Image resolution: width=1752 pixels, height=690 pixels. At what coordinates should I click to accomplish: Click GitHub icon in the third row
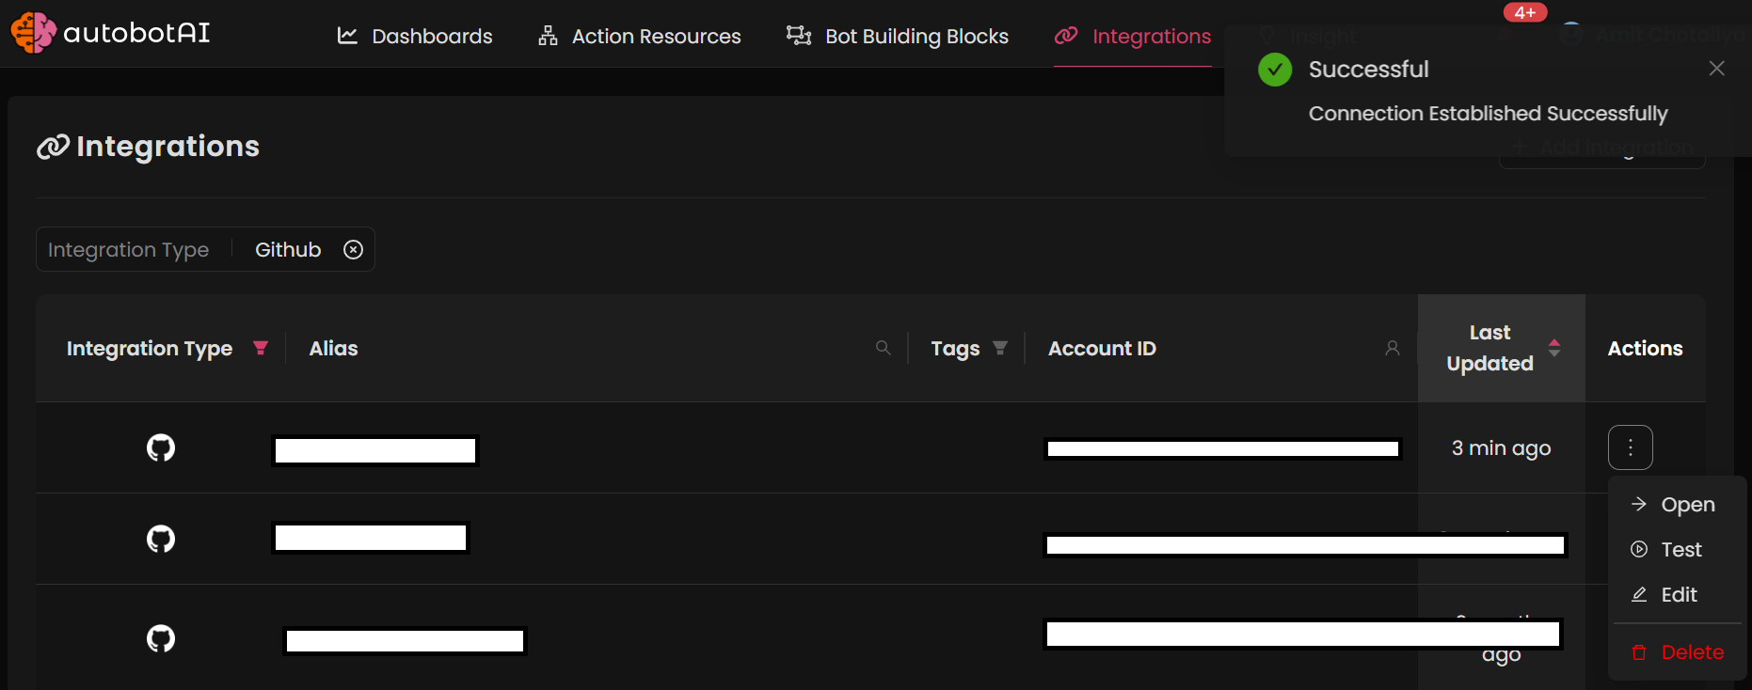tap(161, 638)
